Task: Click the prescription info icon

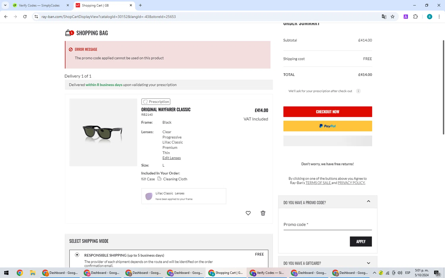Action: coord(358,91)
